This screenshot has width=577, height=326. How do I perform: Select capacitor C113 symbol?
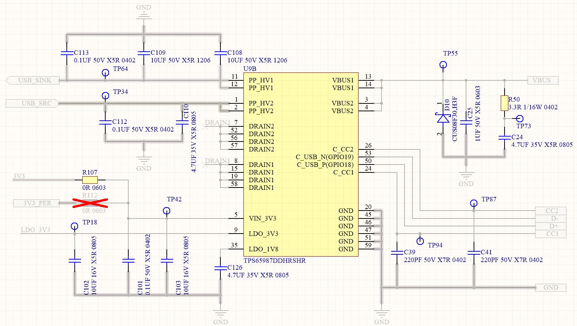tap(67, 53)
